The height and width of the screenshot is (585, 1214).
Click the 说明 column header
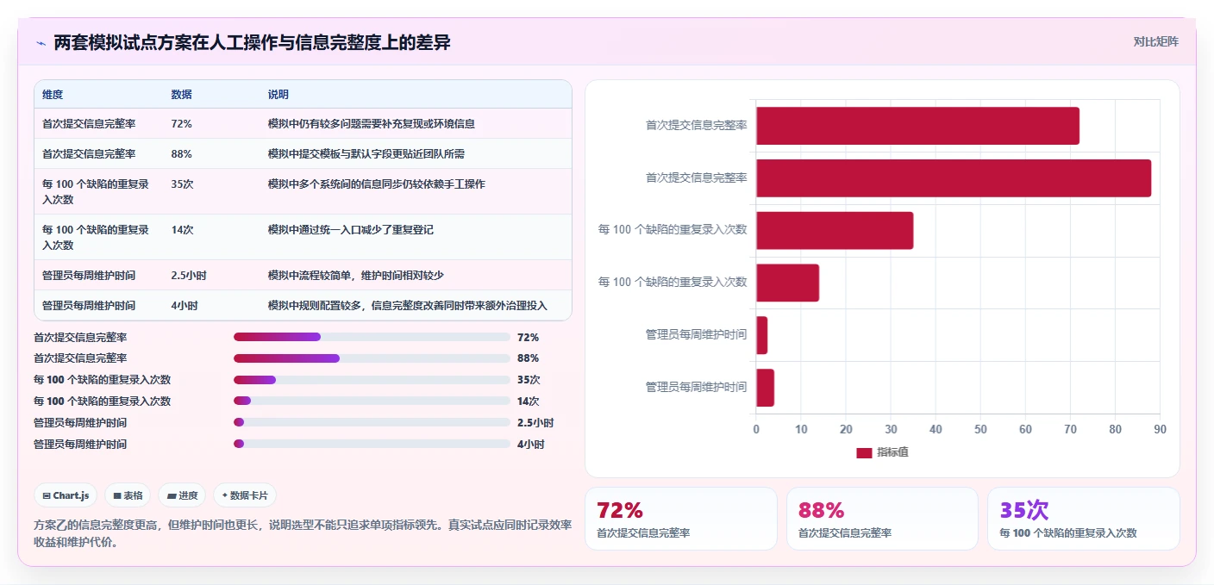278,94
